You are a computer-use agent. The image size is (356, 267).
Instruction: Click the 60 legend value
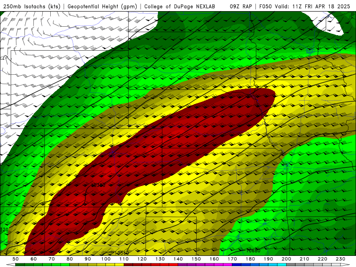tap(34, 259)
